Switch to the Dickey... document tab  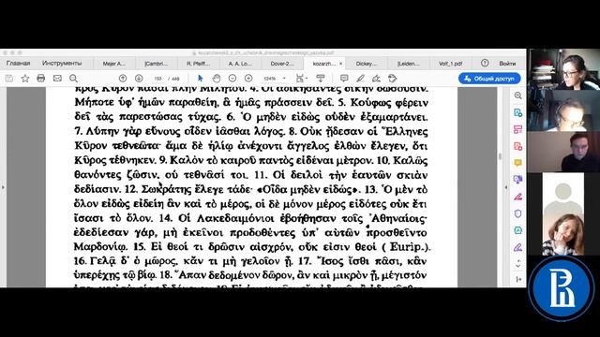(x=367, y=64)
